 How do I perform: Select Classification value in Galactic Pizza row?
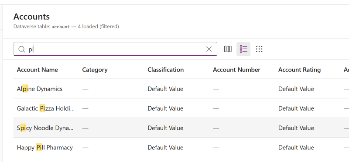[165, 108]
